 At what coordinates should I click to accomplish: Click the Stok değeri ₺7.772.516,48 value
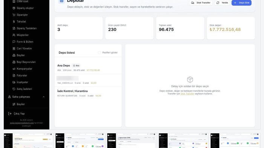[x=225, y=30]
